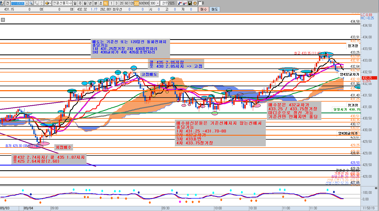The height and width of the screenshot is (211, 379).
Task: Click the save chart floppy disk icon
Action: (x=190, y=3)
